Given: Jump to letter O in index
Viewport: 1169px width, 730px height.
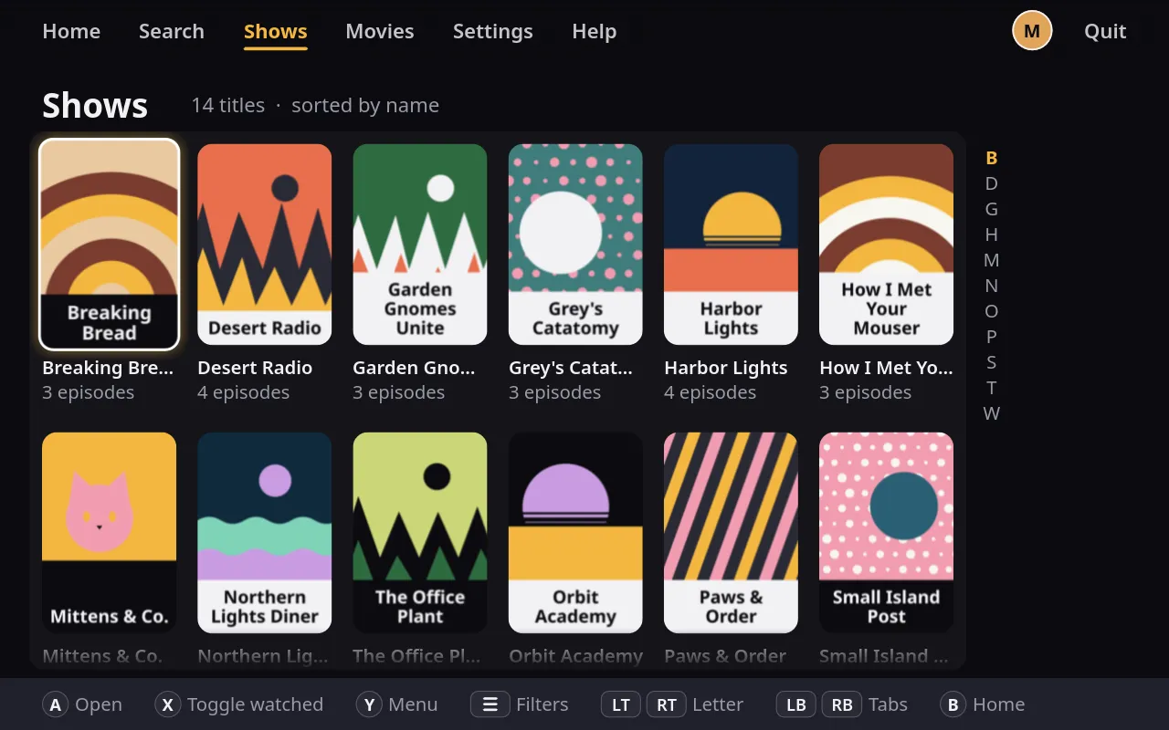Looking at the screenshot, I should [992, 311].
